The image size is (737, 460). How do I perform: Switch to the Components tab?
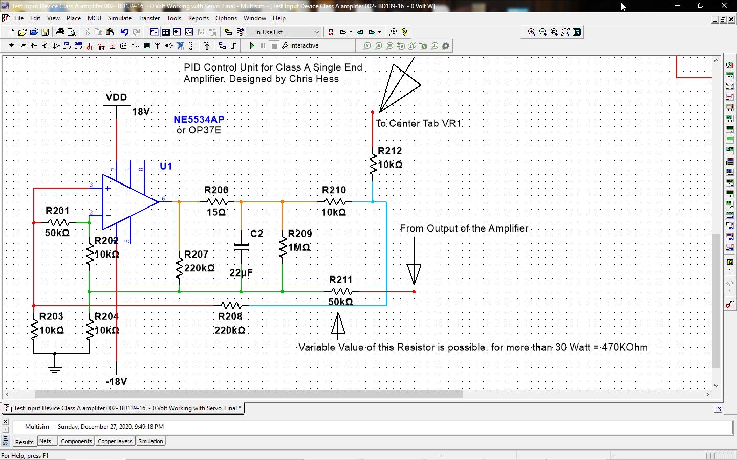[76, 441]
